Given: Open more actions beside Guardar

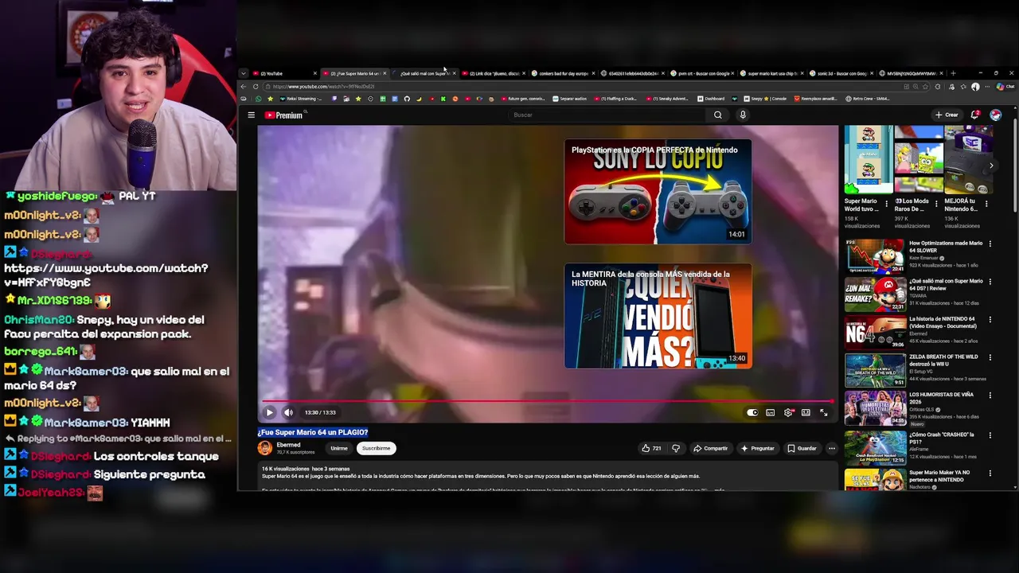Looking at the screenshot, I should [832, 448].
